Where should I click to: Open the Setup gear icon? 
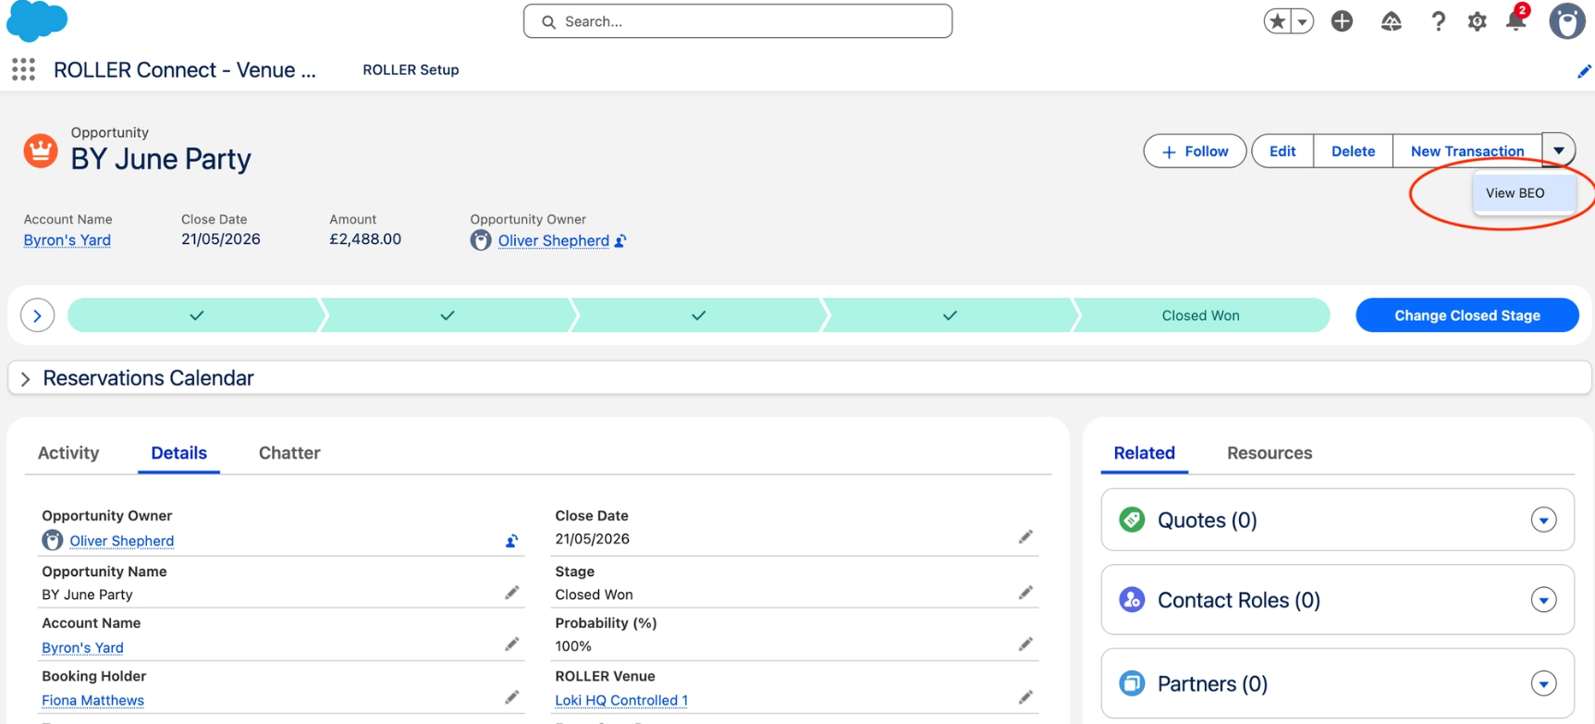coord(1477,21)
